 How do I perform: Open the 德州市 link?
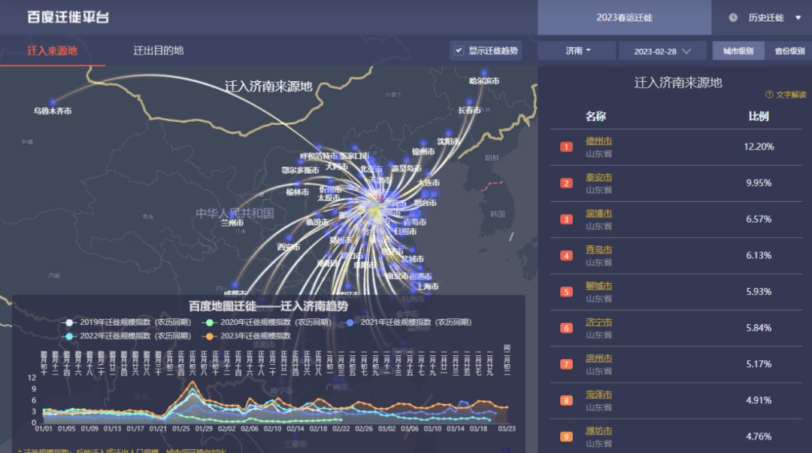click(x=598, y=141)
